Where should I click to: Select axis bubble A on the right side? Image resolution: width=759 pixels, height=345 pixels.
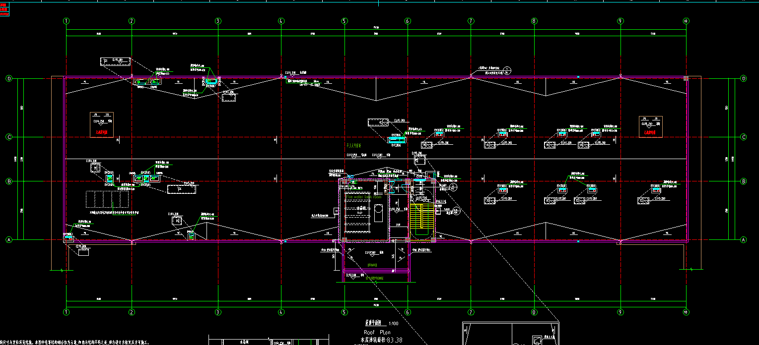pos(743,240)
